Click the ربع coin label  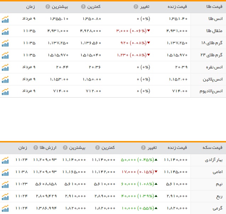[x=219, y=197]
